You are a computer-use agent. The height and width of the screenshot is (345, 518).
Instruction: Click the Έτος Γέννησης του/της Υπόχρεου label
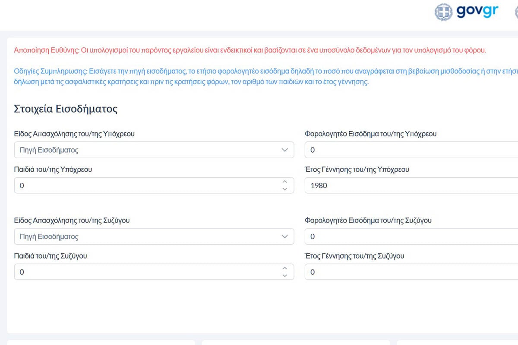[357, 169]
